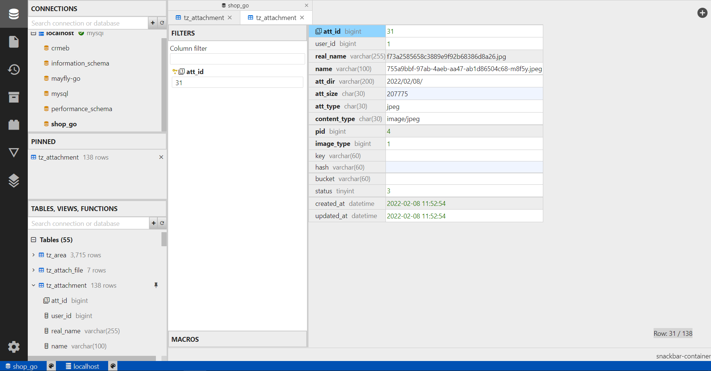Open pinned tz_attachment table with 138 rows

point(70,157)
